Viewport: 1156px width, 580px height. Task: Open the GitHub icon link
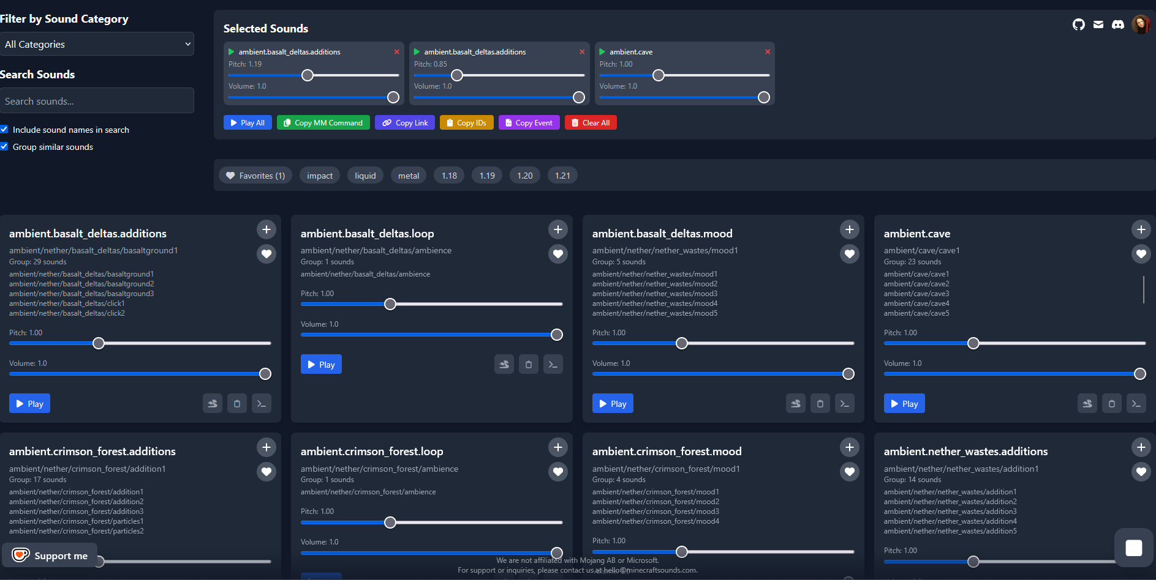1078,24
